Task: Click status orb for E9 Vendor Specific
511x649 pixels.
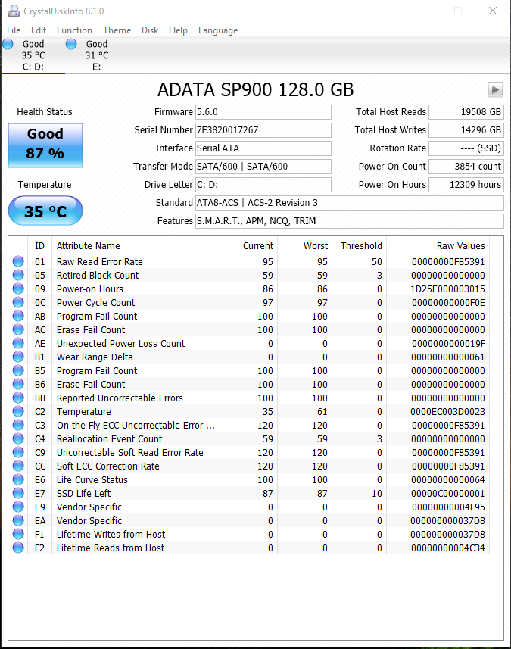Action: point(18,507)
